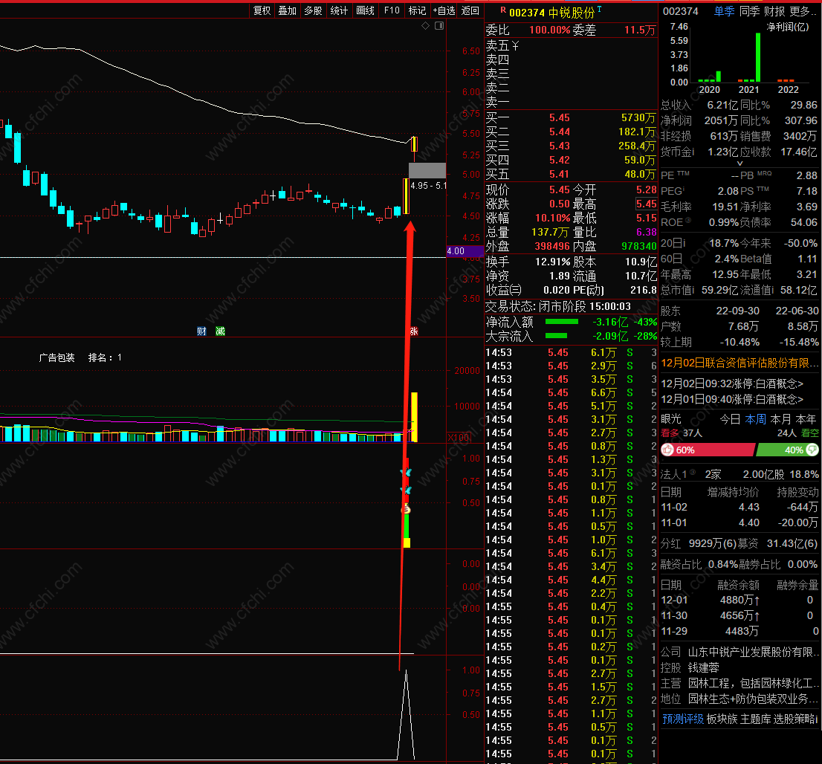The height and width of the screenshot is (764, 822).
Task: Click the 换手 12.91% value
Action: click(x=552, y=262)
